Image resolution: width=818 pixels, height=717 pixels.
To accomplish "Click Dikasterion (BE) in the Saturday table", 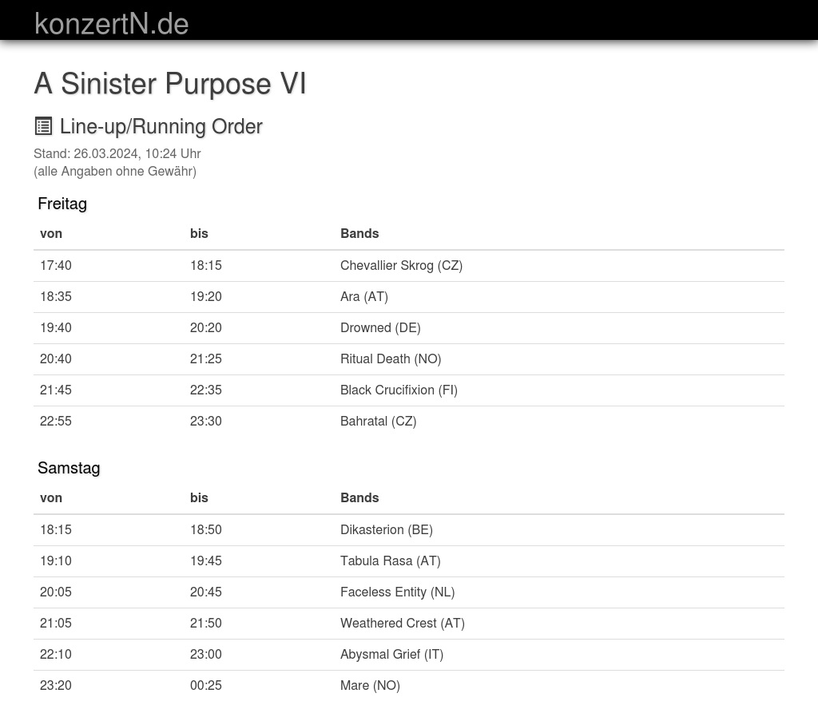I will pyautogui.click(x=386, y=529).
